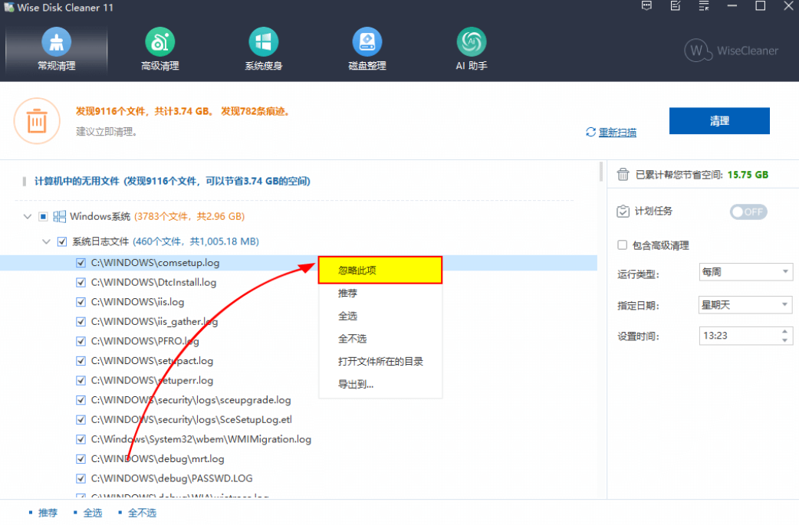Select the C:\WINDOWS\debug\PASSWD.LOG row

tap(298, 479)
